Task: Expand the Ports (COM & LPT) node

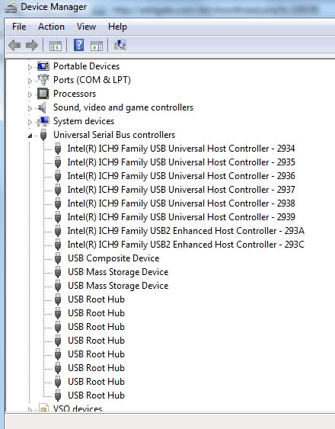Action: click(x=30, y=81)
